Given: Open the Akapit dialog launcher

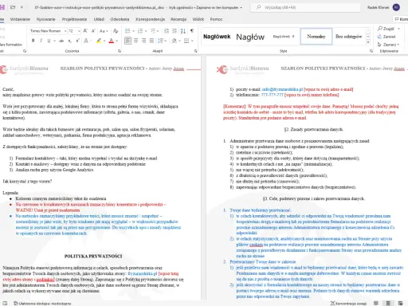Looking at the screenshot, I should (196, 51).
